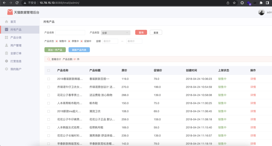This screenshot has height=146, width=272.
Task: Click the all orders clipboard icon
Action: coord(7,53)
